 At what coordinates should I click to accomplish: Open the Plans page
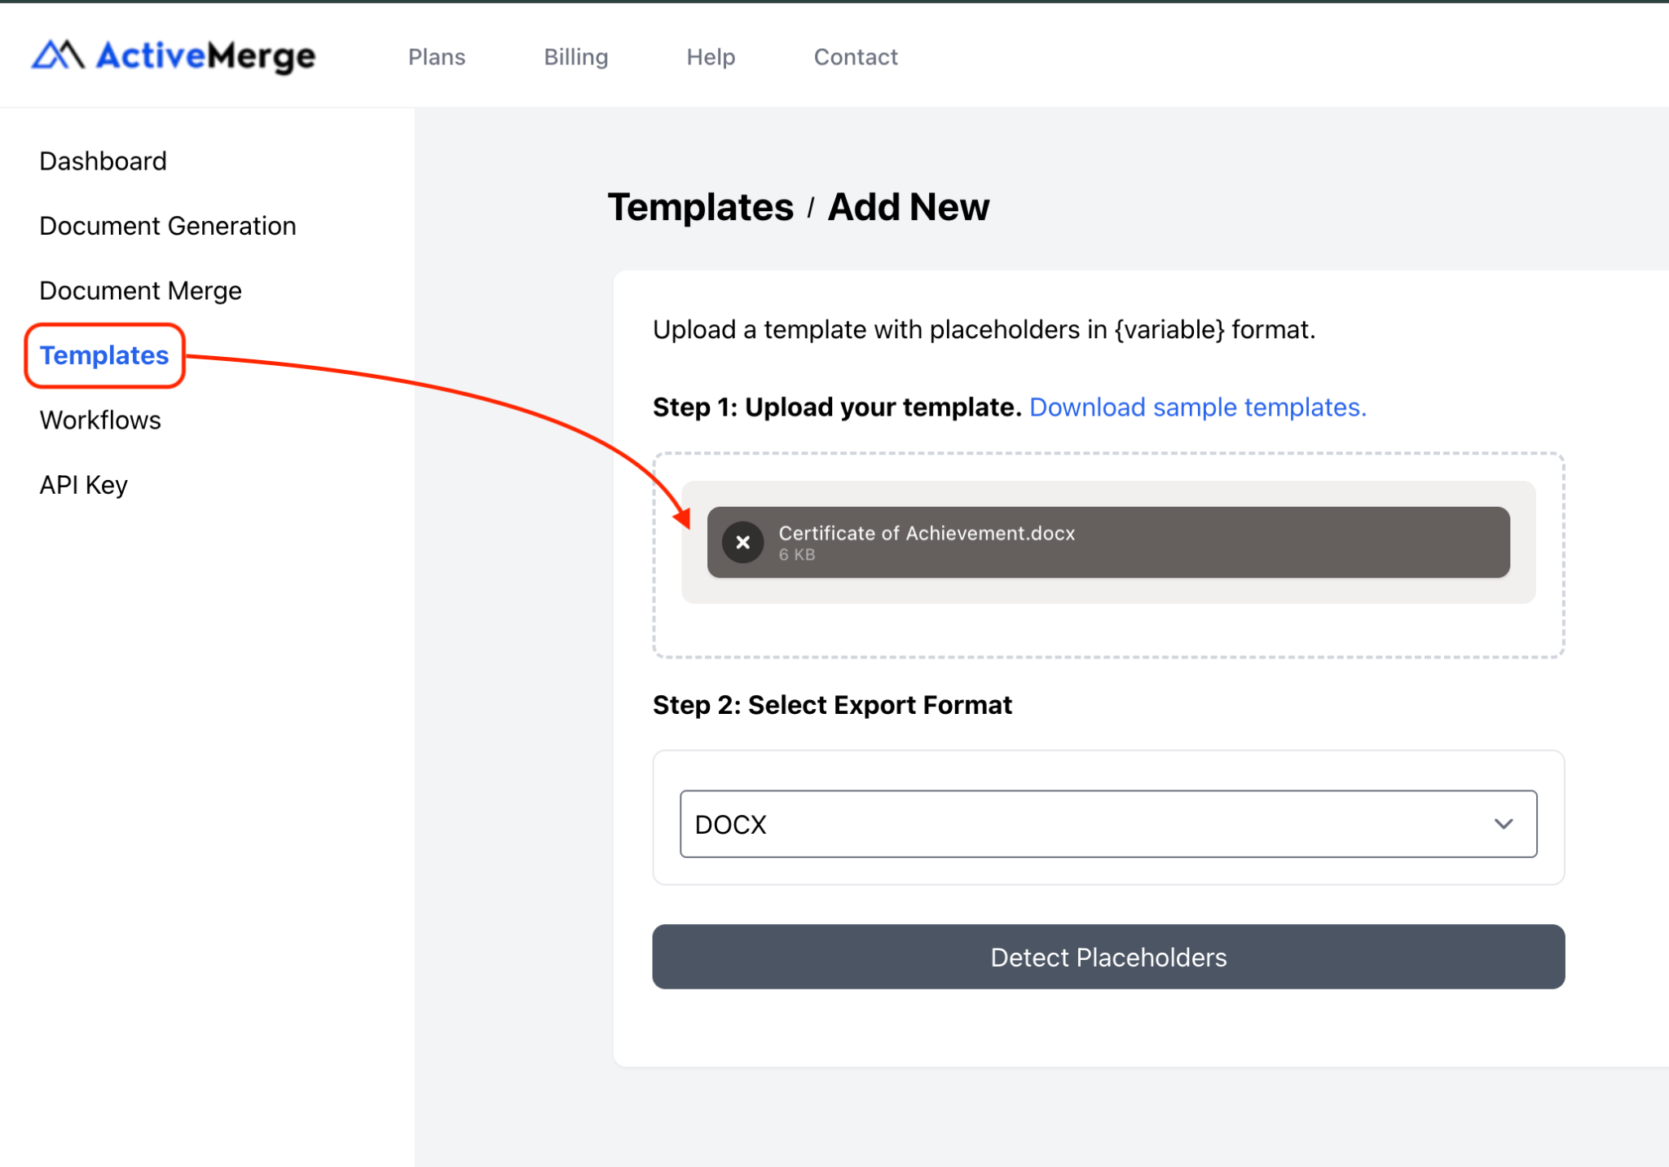pyautogui.click(x=437, y=56)
